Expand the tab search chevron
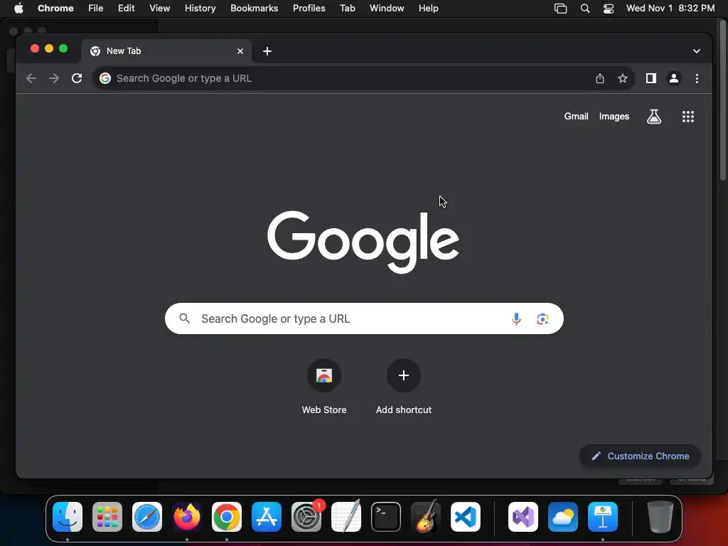Viewport: 728px width, 546px height. tap(697, 51)
